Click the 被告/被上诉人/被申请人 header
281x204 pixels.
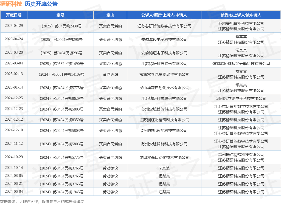coord(241,15)
